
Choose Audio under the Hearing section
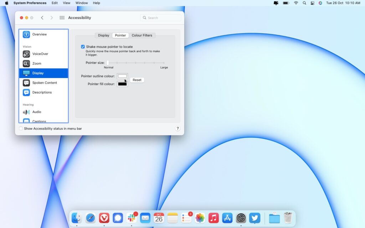[x=37, y=112]
